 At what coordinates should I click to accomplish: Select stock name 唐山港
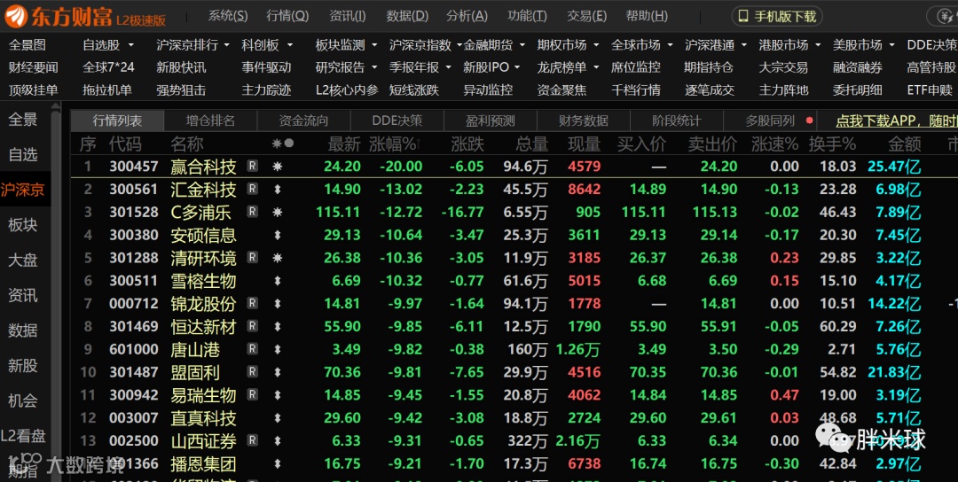pos(195,350)
